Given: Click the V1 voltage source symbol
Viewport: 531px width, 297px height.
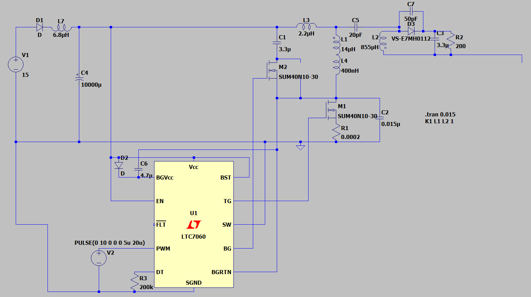Looking at the screenshot, I should pos(16,65).
